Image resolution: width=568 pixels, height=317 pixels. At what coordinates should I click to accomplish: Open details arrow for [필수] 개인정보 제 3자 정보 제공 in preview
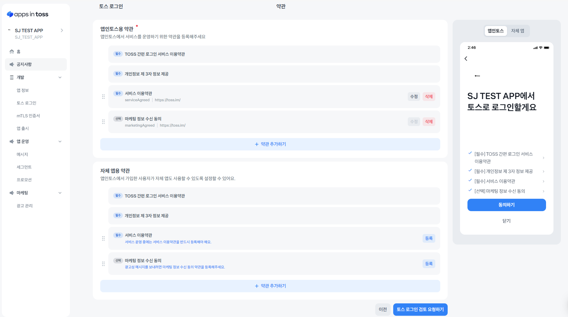point(544,172)
